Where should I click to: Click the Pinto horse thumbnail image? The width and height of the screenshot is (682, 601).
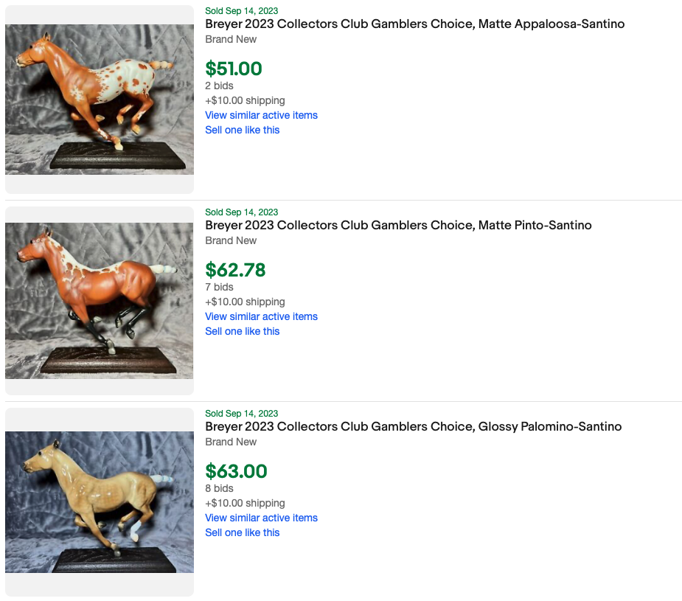(x=100, y=301)
